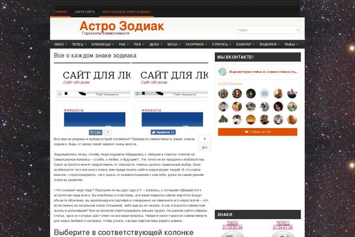Expand the ВЕСЫ menu
This screenshot has width=355, height=237.
173,44
